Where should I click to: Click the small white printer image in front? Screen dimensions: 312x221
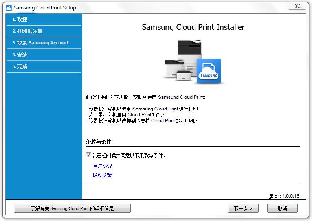[x=184, y=75]
